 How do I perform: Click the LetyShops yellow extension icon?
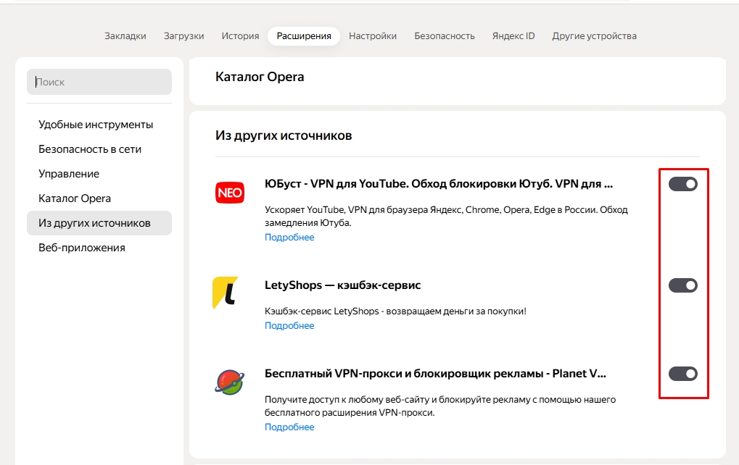coord(226,293)
